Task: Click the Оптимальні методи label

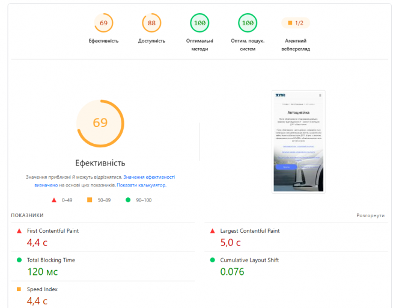Action: pos(200,45)
